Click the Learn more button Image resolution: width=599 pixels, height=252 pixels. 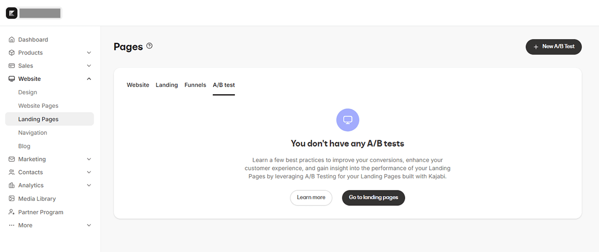311,197
